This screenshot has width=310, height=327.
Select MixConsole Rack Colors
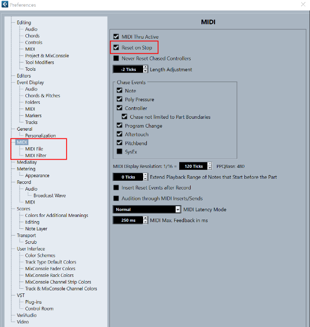49,275
